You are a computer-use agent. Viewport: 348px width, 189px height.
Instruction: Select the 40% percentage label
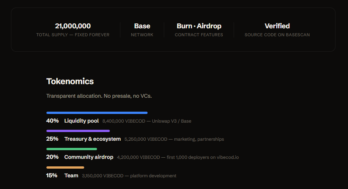pos(52,121)
